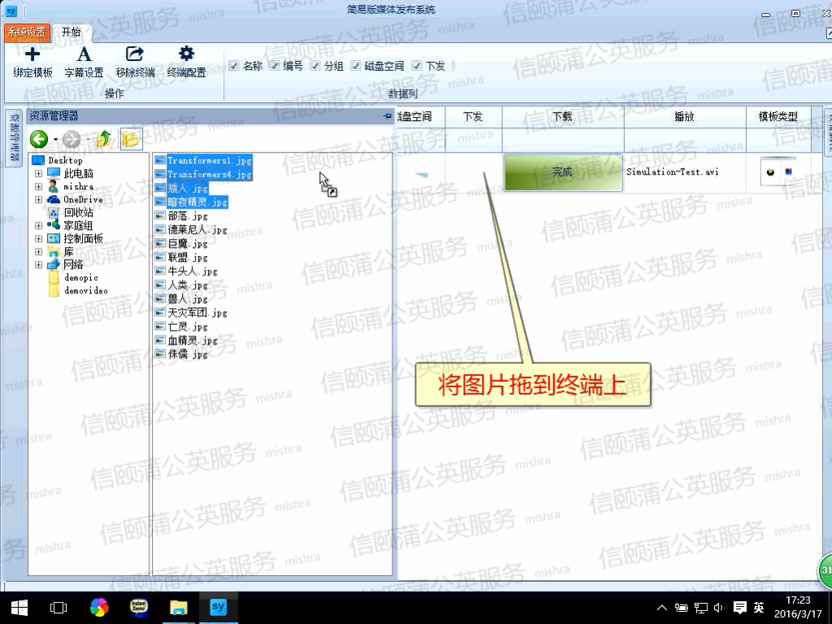The height and width of the screenshot is (624, 832).
Task: Open 终端配置 gear icon
Action: [x=186, y=54]
